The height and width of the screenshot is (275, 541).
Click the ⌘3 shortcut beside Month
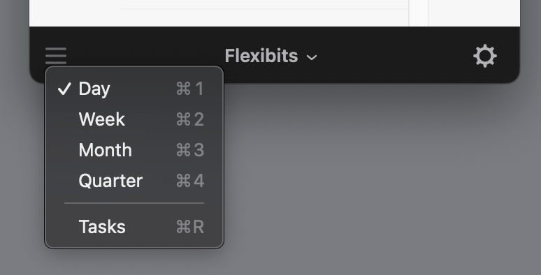tap(190, 150)
